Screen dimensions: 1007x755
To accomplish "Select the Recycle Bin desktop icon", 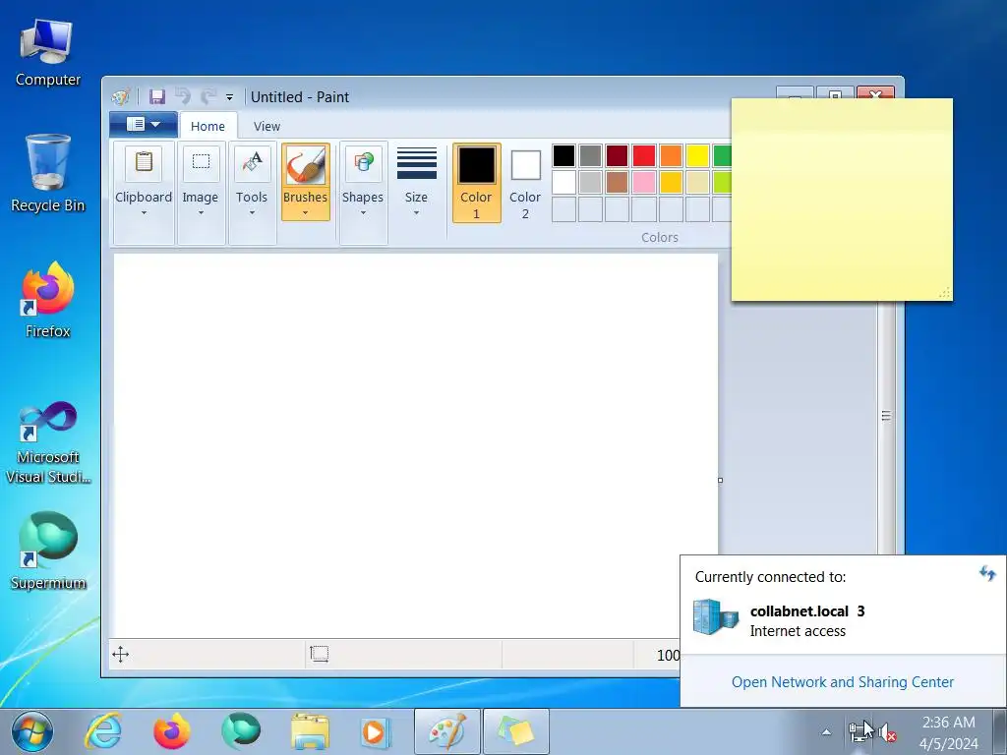I will (x=47, y=173).
